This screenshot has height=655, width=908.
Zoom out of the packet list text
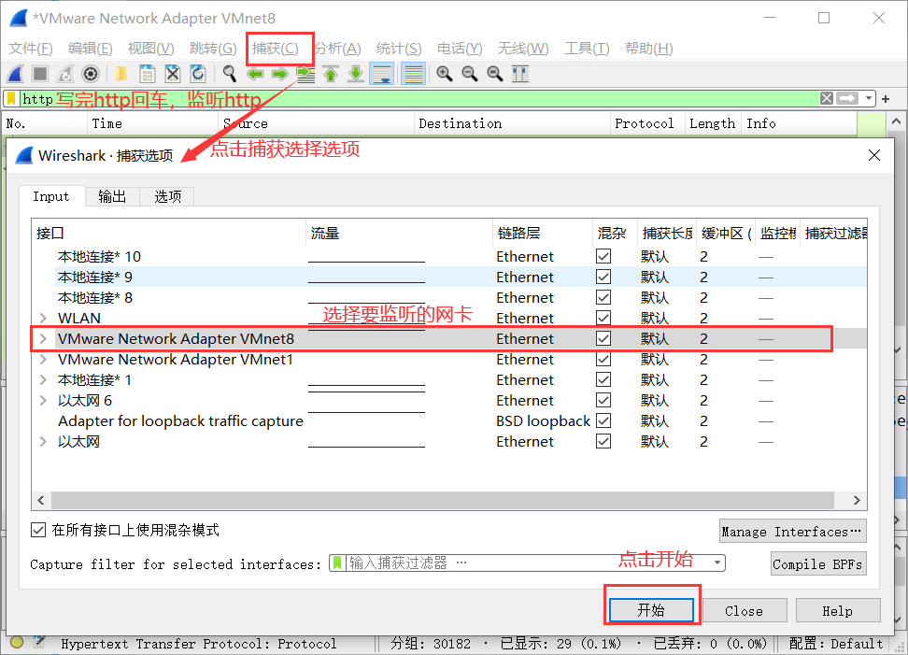tap(470, 74)
